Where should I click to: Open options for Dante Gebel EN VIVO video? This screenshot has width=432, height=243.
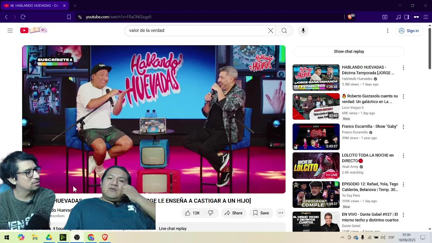(403, 215)
